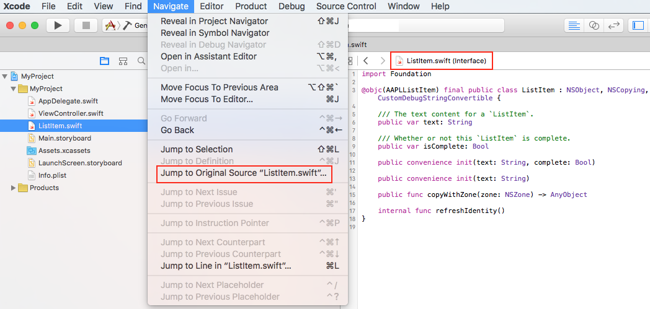Collapse the top-level MyProject project tree
The width and height of the screenshot is (650, 309).
[x=6, y=76]
